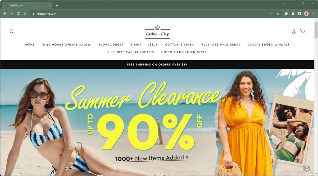Screen dimensions: 318x176
Task: Open the shopping cart icon
Action: click(x=303, y=31)
